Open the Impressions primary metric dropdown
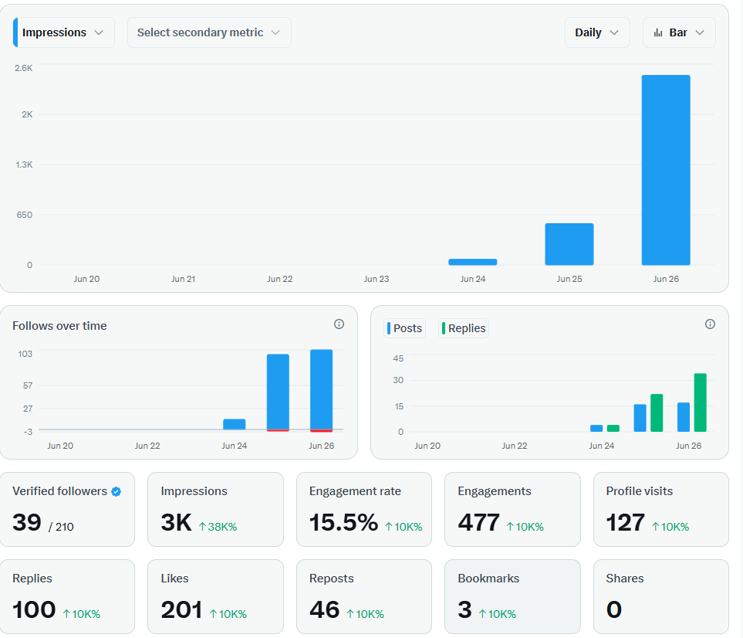This screenshot has height=638, width=743. [x=64, y=32]
